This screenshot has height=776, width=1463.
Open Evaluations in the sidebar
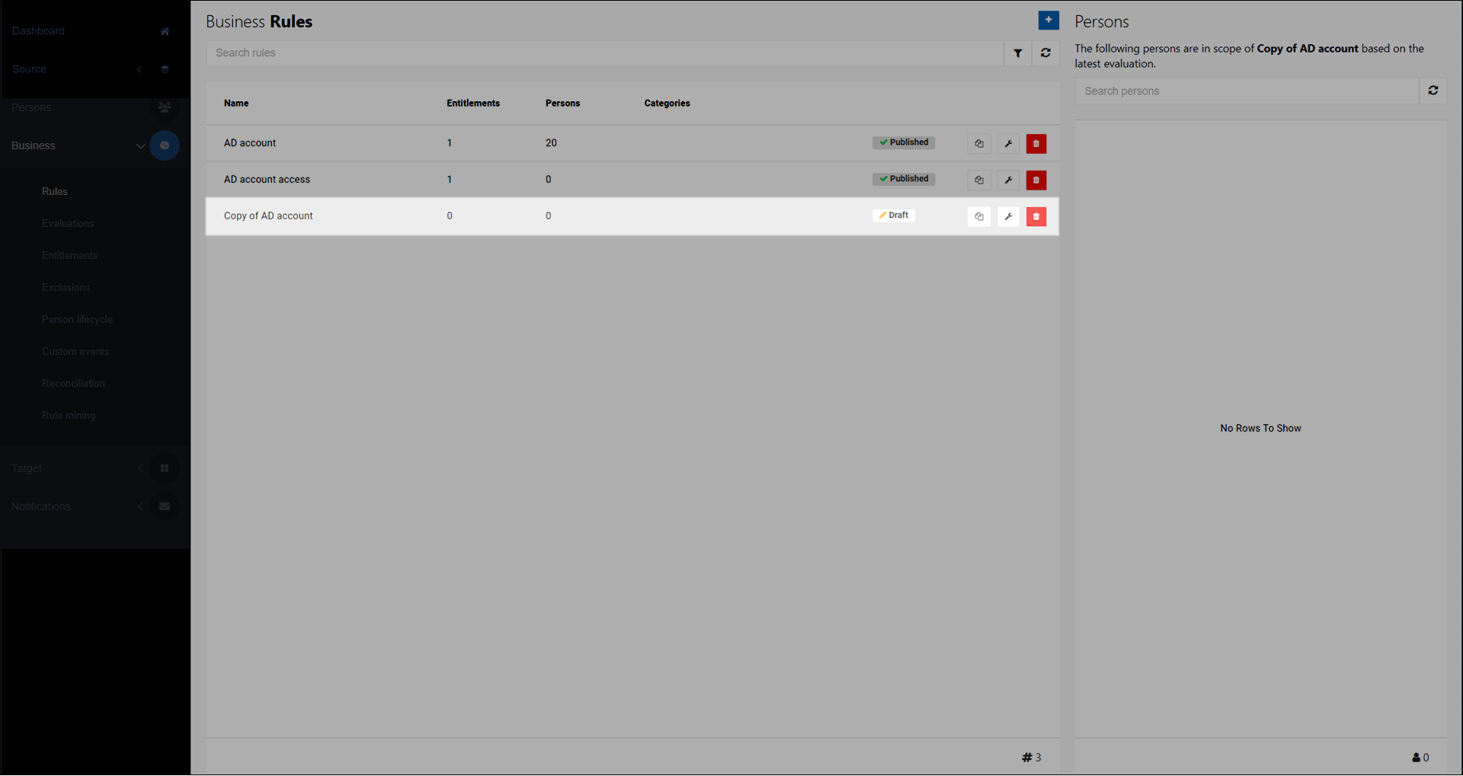point(68,224)
